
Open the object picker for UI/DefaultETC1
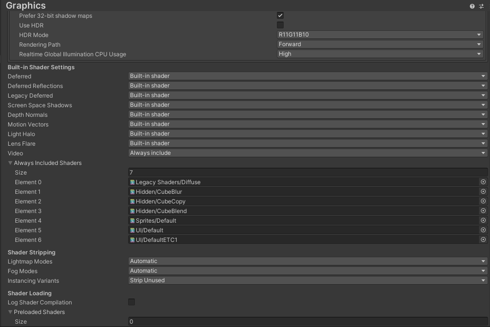click(484, 239)
